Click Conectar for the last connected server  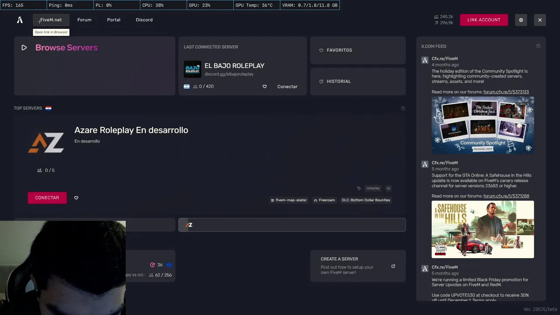(287, 87)
